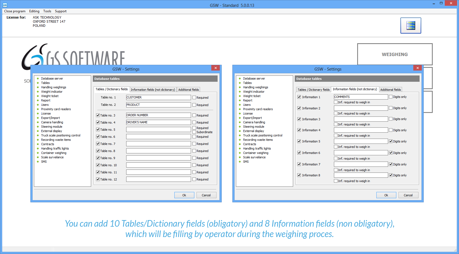Click Ok in the left Settings dialog
459x254 pixels.
coord(184,195)
